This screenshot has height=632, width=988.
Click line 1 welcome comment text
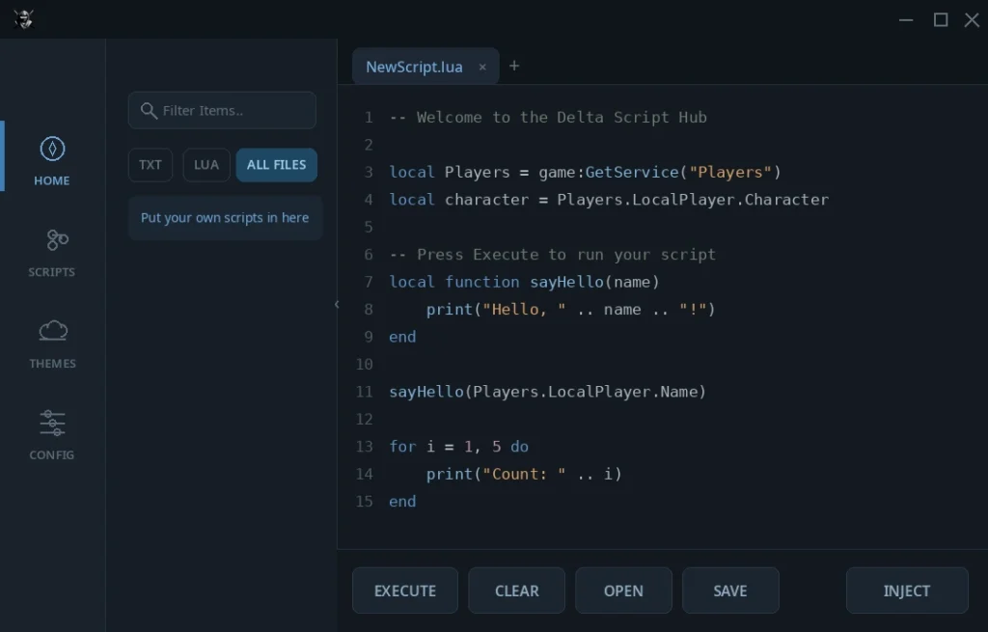click(x=548, y=117)
